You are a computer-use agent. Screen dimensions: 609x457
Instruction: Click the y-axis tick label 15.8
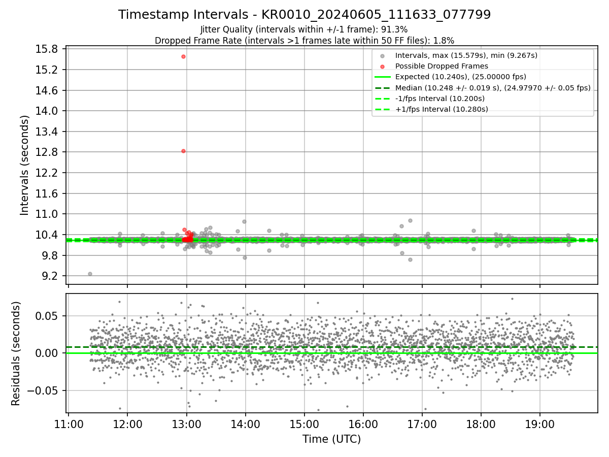point(47,49)
